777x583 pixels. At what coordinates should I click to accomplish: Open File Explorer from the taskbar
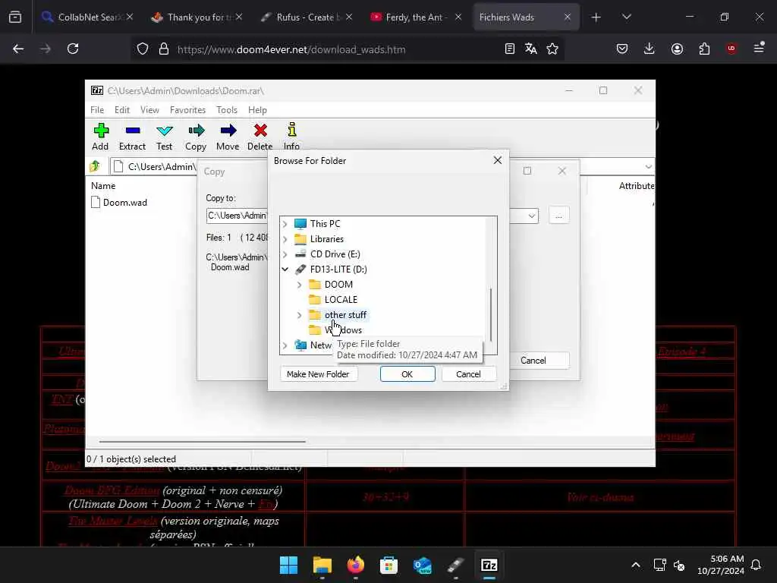[322, 565]
